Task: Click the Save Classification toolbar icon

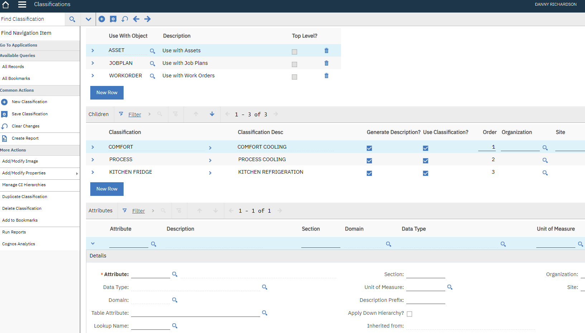Action: [x=113, y=19]
